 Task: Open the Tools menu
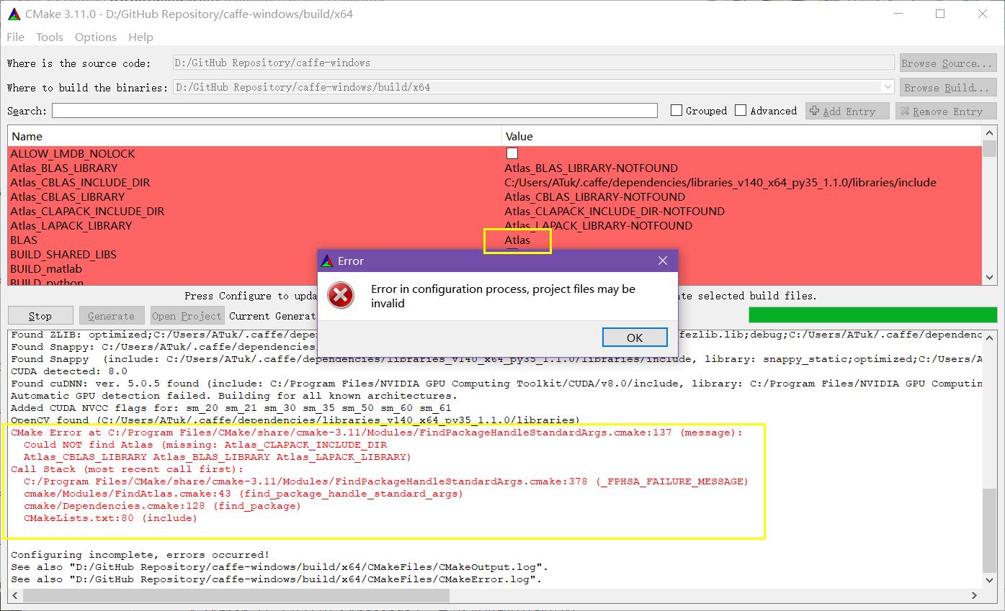pyautogui.click(x=50, y=37)
